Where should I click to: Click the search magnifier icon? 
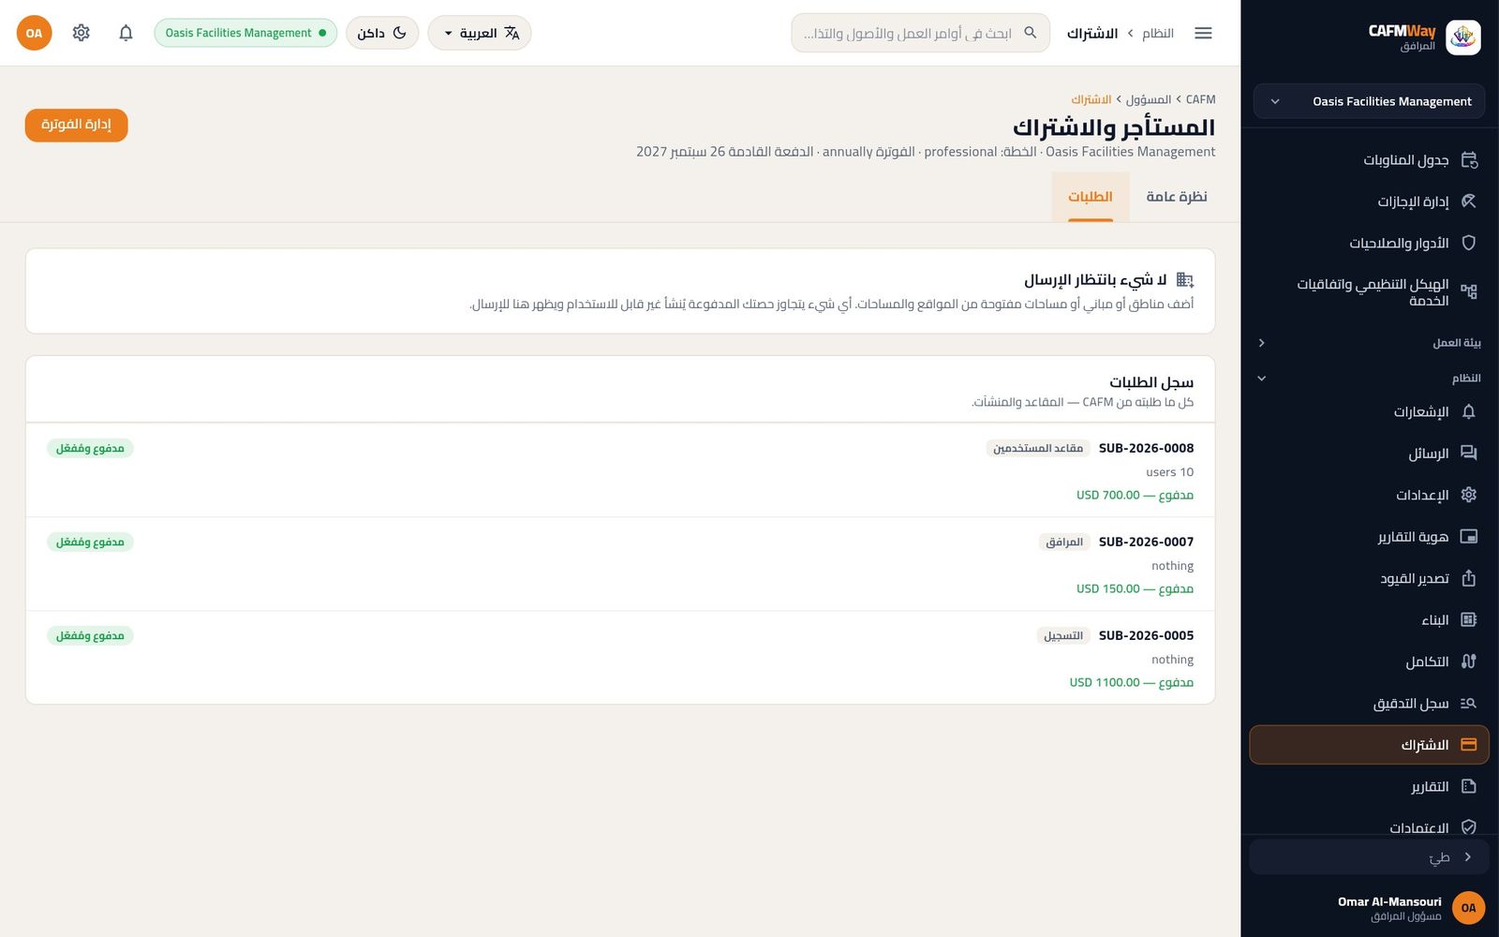tap(1031, 33)
